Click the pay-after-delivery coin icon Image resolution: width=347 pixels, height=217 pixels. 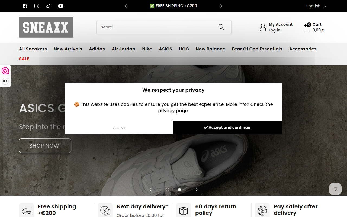[262, 210]
